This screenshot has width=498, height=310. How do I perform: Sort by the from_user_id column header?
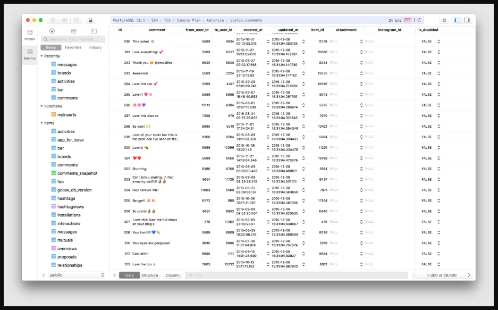[197, 30]
